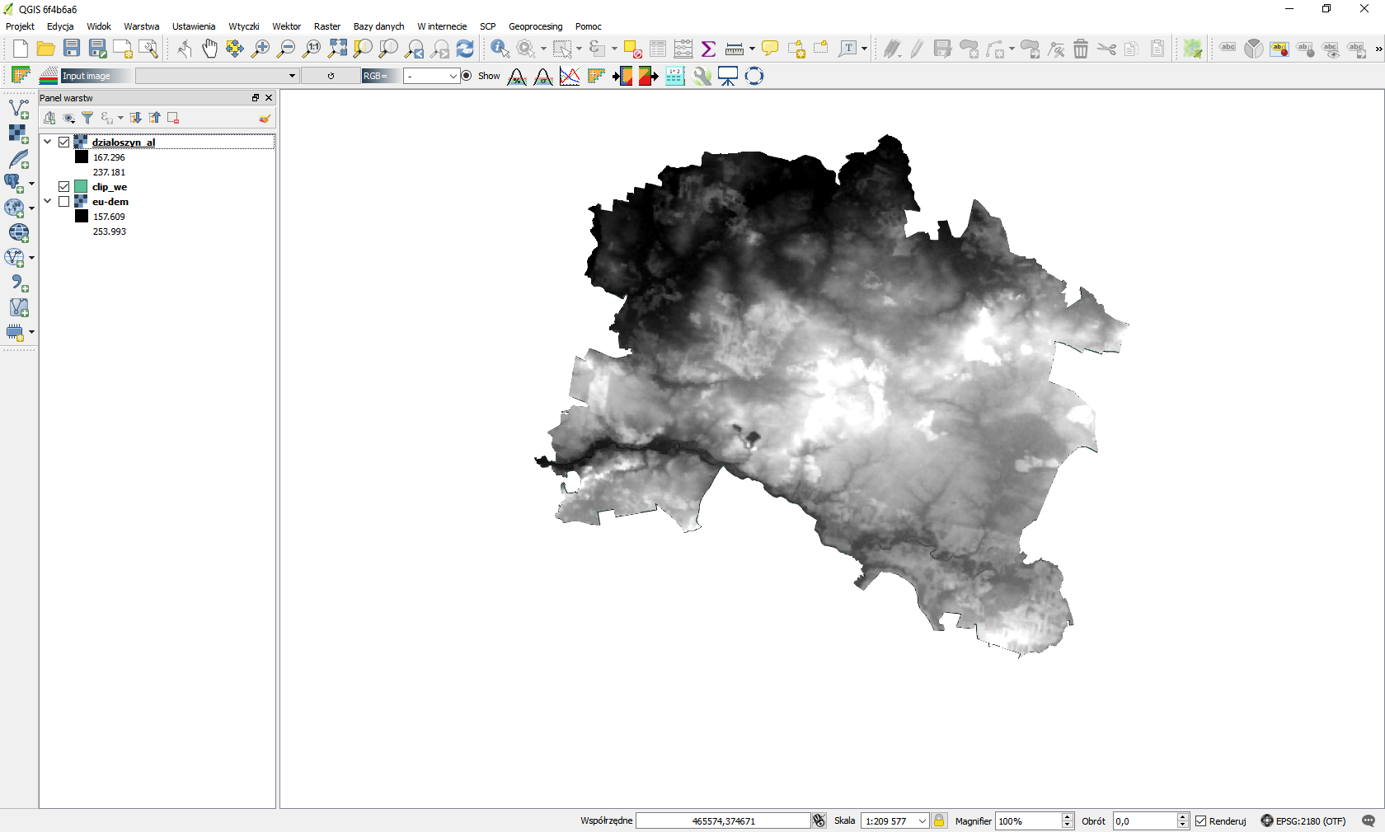1385x832 pixels.
Task: Toggle the scale lock padlock
Action: (939, 820)
